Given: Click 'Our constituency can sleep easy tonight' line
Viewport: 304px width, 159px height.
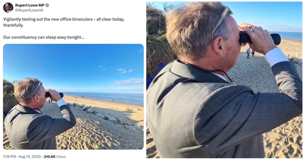Looking at the screenshot, I should [x=44, y=37].
